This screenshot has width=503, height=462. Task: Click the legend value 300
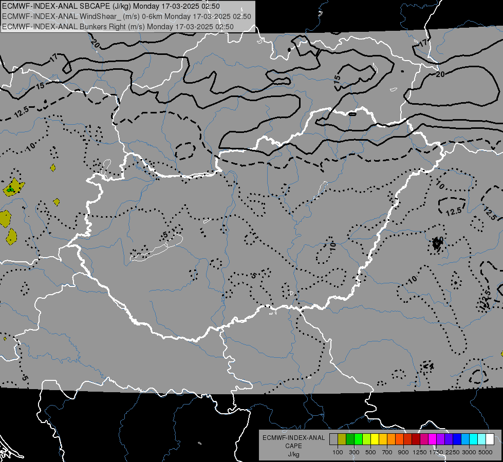(354, 452)
